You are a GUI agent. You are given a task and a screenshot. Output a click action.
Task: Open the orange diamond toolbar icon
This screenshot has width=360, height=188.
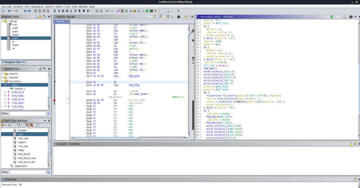[155, 11]
